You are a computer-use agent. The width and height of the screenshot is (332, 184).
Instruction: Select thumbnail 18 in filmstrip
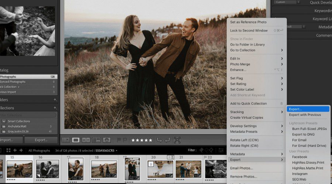tap(104, 169)
